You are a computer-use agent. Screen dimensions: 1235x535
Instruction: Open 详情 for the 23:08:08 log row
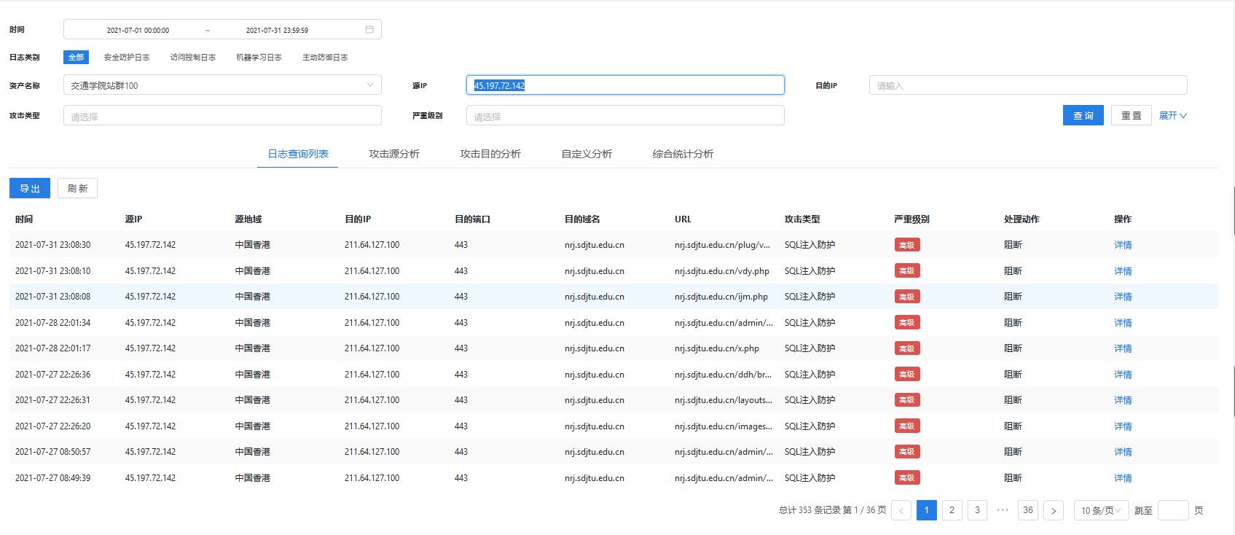click(x=1123, y=297)
